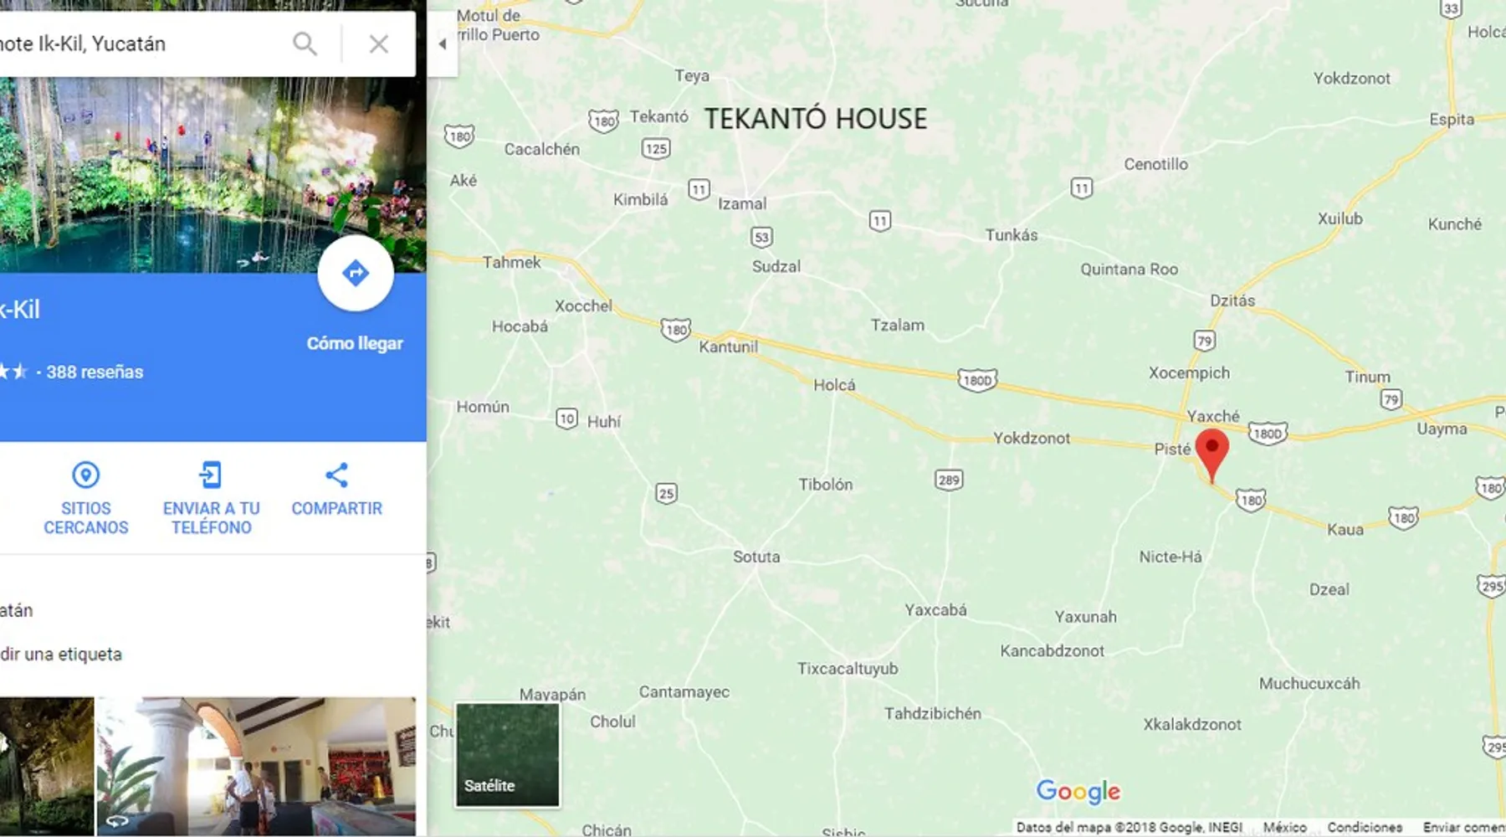Viewport: 1506px width, 837px height.
Task: Click the search magnifier icon
Action: coord(305,44)
